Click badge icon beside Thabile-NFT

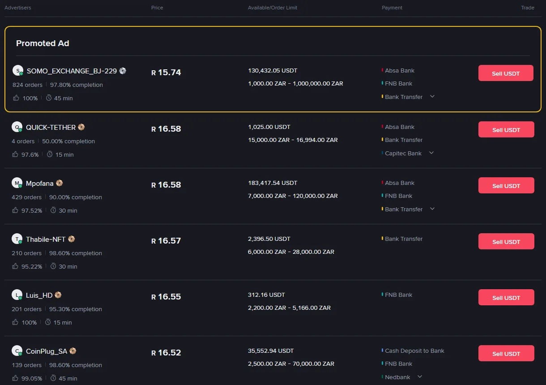[71, 239]
